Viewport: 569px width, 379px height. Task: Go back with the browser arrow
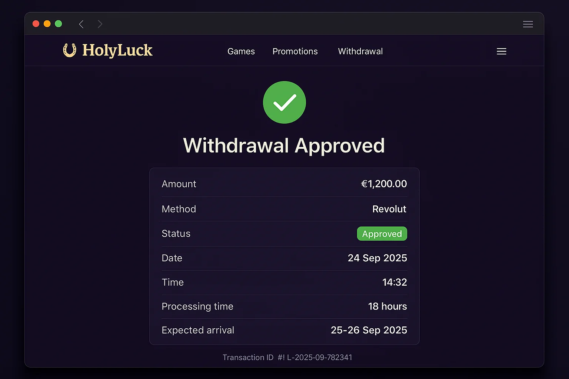point(81,24)
